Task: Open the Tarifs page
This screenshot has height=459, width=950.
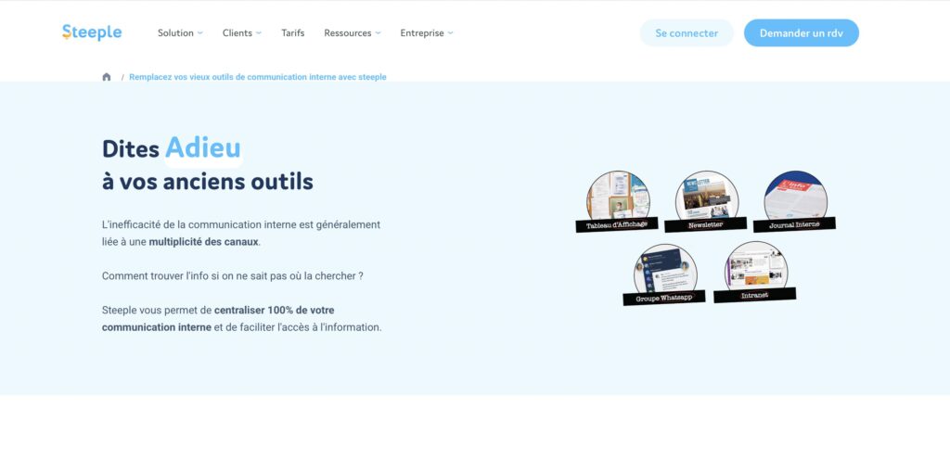Action: [x=292, y=33]
